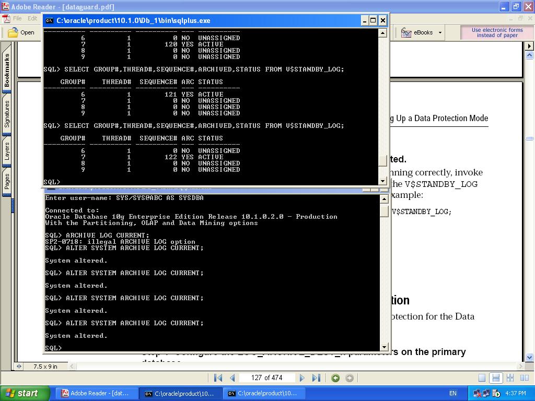The image size is (535, 401).
Task: Switch to first sqlplus taskbar button
Action: (180, 393)
